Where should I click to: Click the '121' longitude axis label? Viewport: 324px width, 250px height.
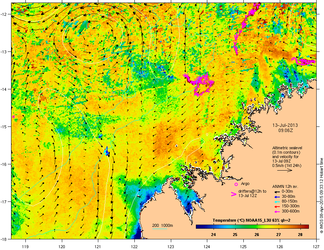pyautogui.click(x=98, y=246)
